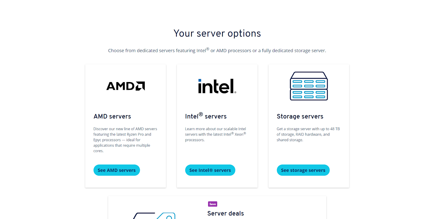Select the AMD servers heading
The height and width of the screenshot is (219, 434).
(x=112, y=117)
